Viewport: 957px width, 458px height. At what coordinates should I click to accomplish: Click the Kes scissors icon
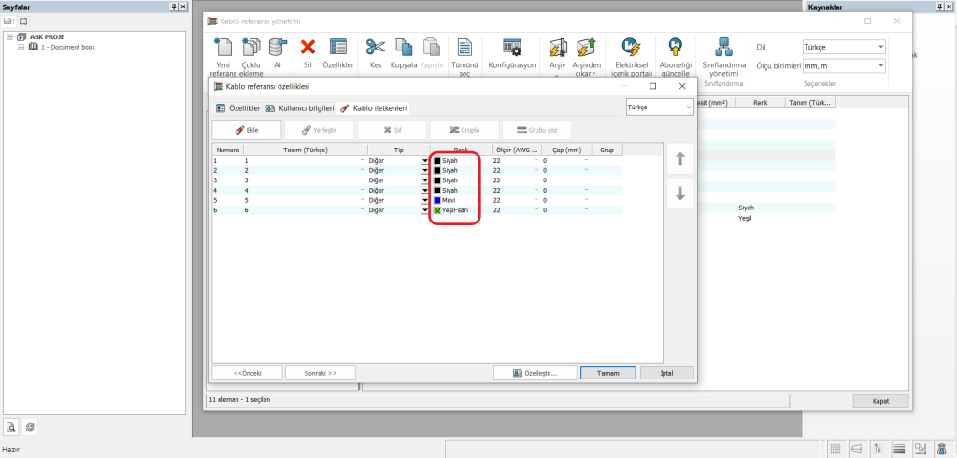pyautogui.click(x=375, y=48)
